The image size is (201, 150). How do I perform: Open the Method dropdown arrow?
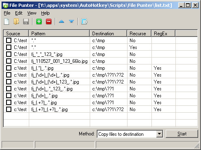pos(160,134)
